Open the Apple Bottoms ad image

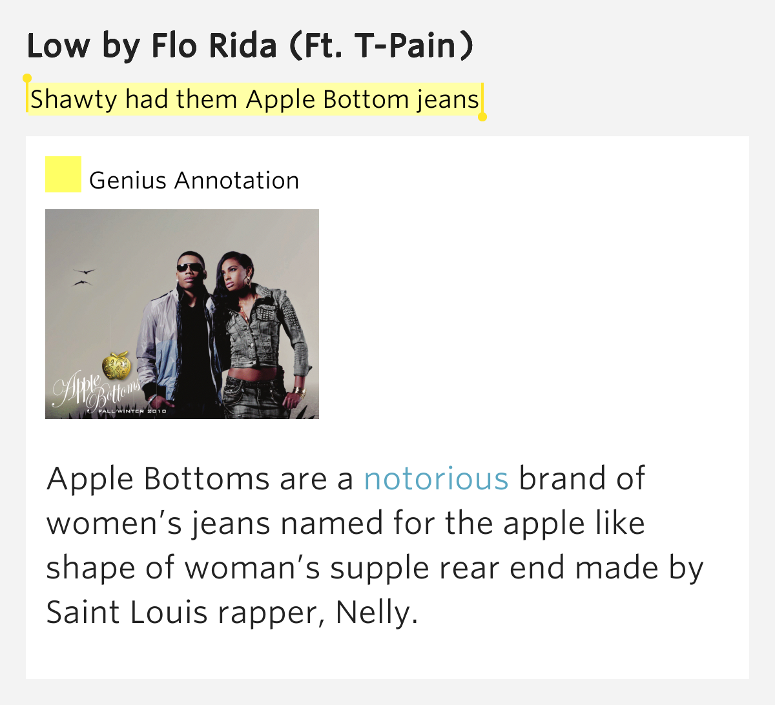182,314
